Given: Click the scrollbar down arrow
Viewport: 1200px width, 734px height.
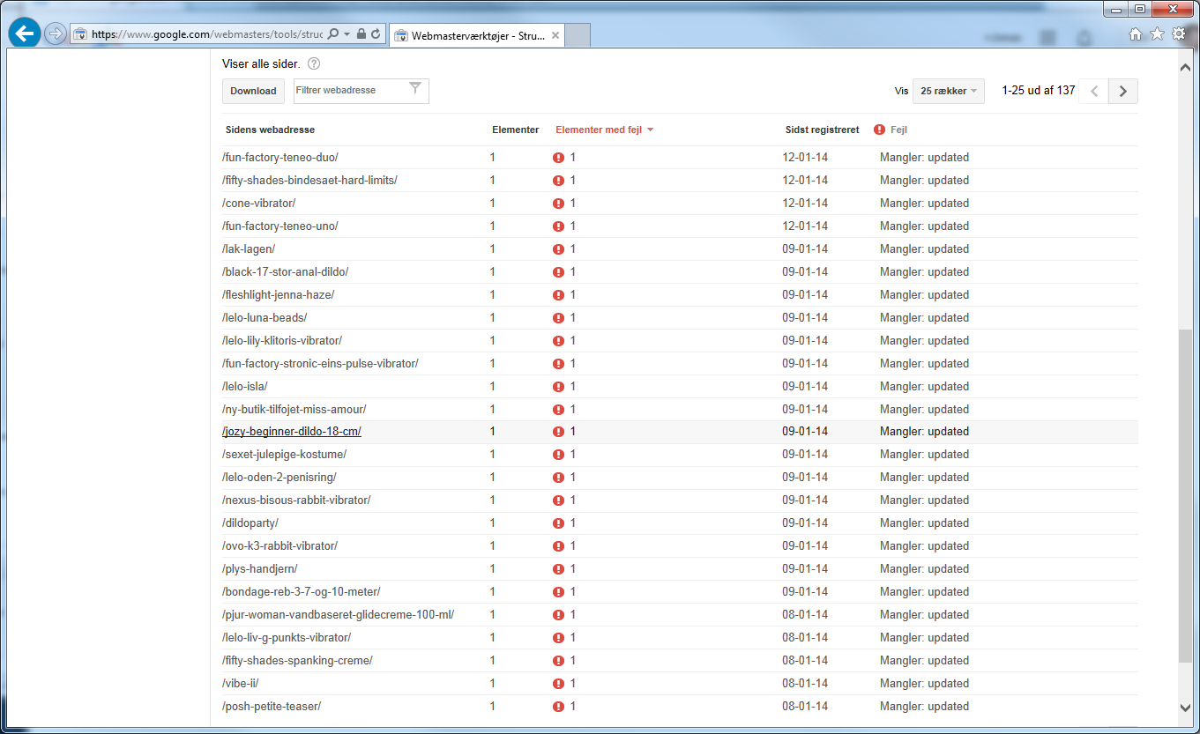Looking at the screenshot, I should tap(1185, 707).
